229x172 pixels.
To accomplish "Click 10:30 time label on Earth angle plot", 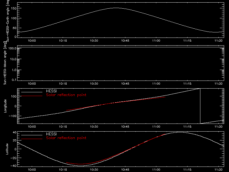I will (x=94, y=41).
